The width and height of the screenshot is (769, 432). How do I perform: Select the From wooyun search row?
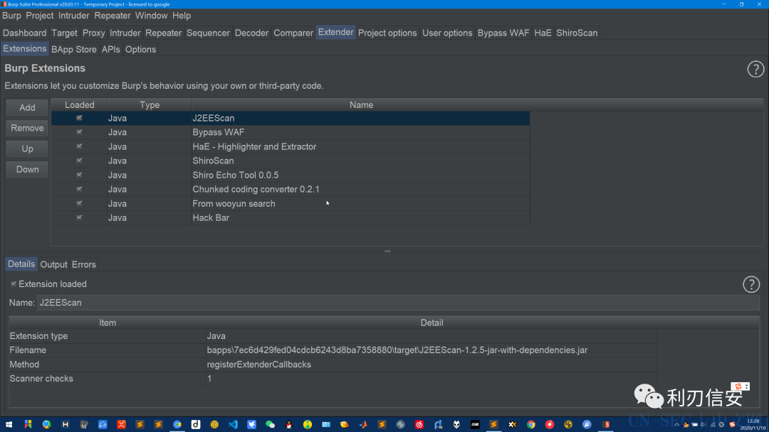tap(291, 203)
